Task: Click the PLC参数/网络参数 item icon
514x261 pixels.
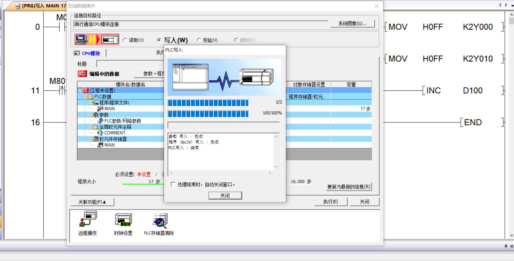Action: (x=100, y=121)
